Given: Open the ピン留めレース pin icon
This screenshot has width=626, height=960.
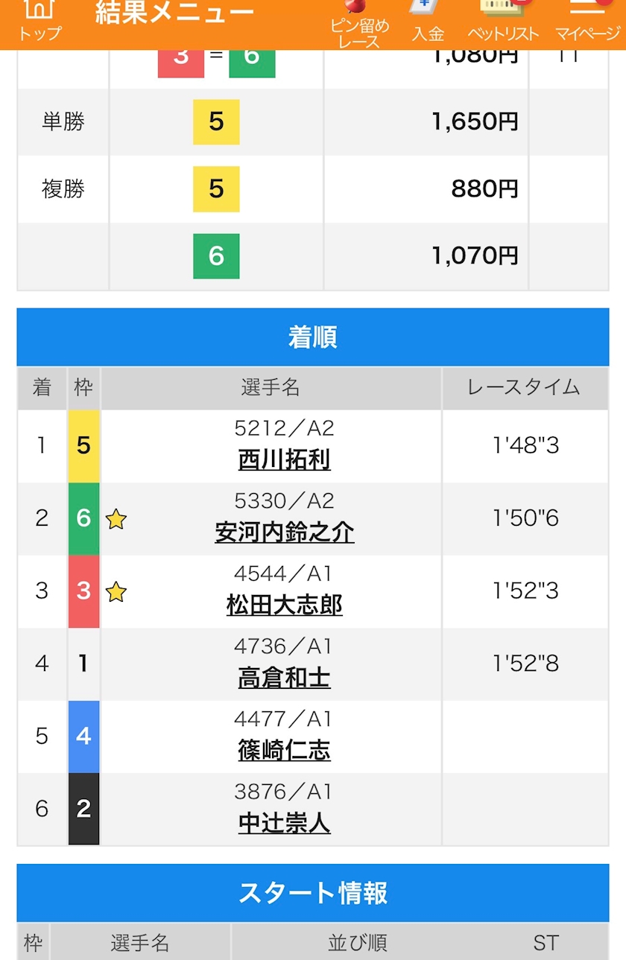Looking at the screenshot, I should coord(360,22).
